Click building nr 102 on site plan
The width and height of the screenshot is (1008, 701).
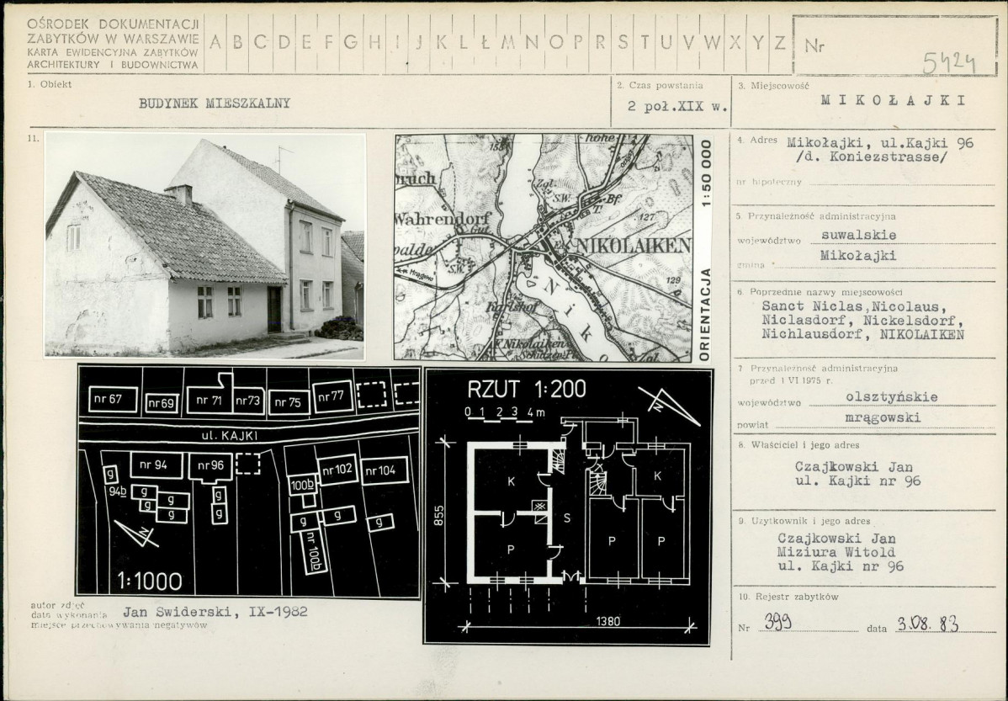337,471
